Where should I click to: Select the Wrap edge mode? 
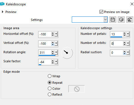(49, 76)
